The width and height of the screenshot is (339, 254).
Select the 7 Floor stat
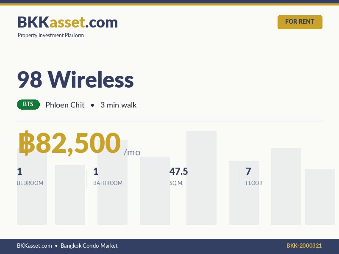click(x=248, y=171)
